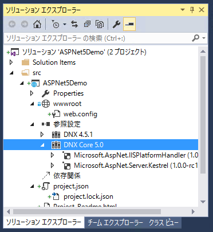Collapse the src folder
Screen dimensions: 213x232
point(11,73)
